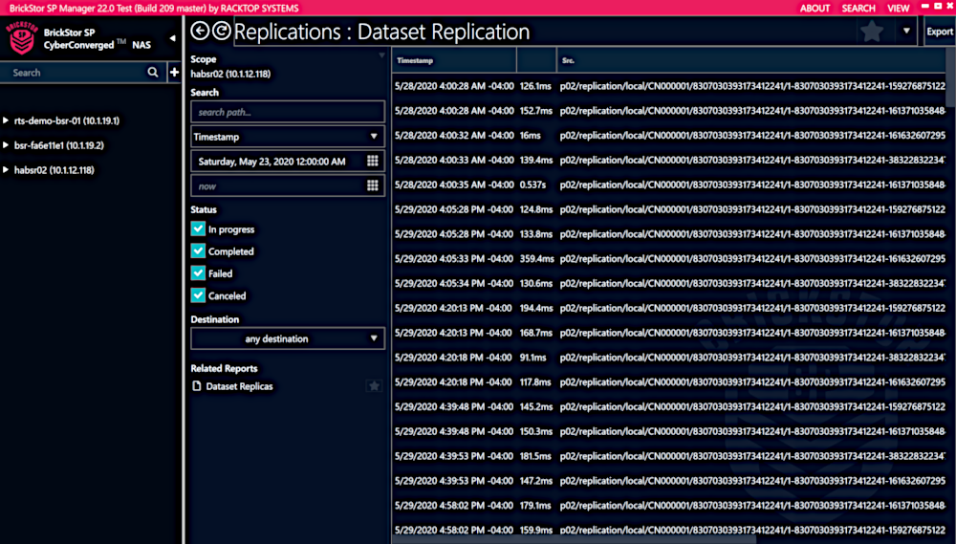The image size is (956, 544).
Task: Click the favorite star in title bar
Action: [x=872, y=32]
